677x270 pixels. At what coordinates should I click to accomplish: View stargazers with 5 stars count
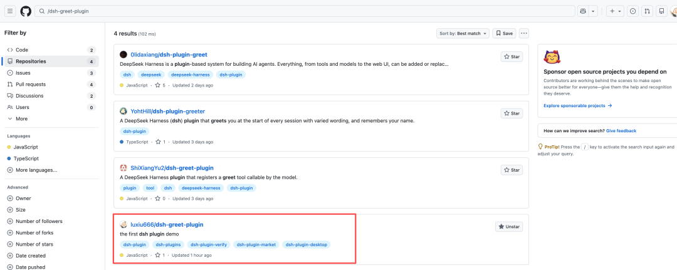click(160, 85)
